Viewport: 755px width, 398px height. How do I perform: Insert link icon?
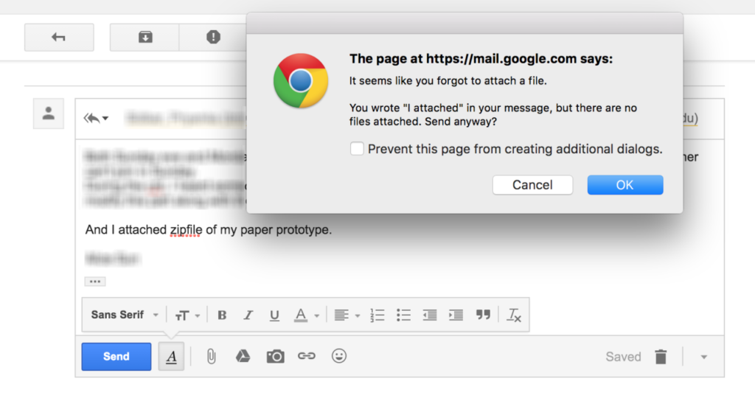[307, 356]
